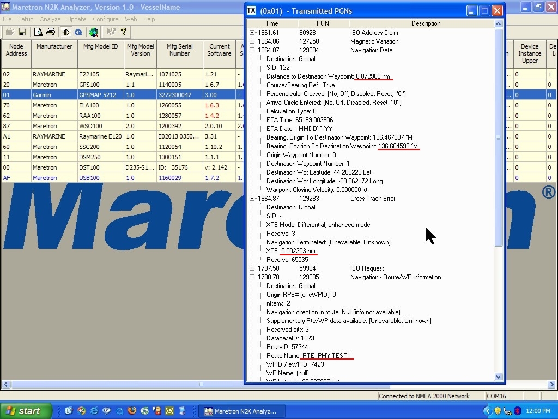Click the context help arrow-question icon
This screenshot has width=558, height=419.
tap(111, 32)
